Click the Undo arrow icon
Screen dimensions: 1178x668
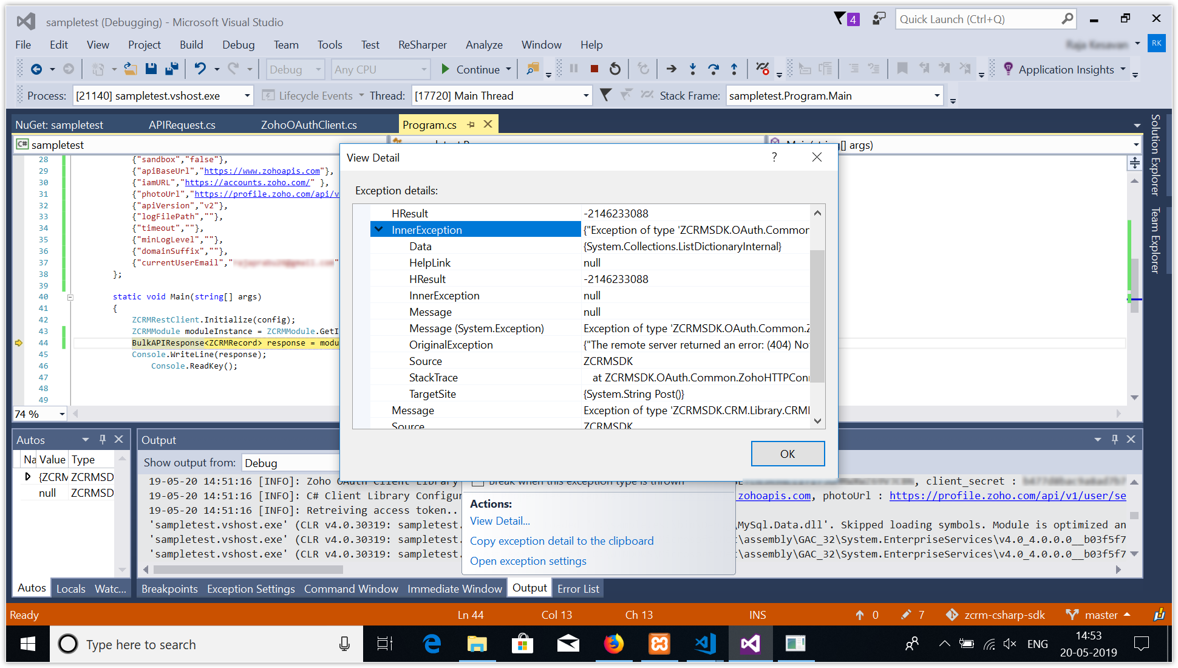click(200, 69)
